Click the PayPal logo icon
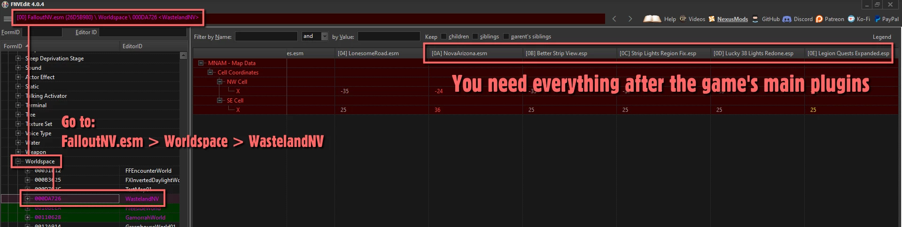This screenshot has width=902, height=227. [x=877, y=19]
